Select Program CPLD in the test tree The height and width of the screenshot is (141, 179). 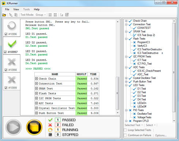pos(141,121)
